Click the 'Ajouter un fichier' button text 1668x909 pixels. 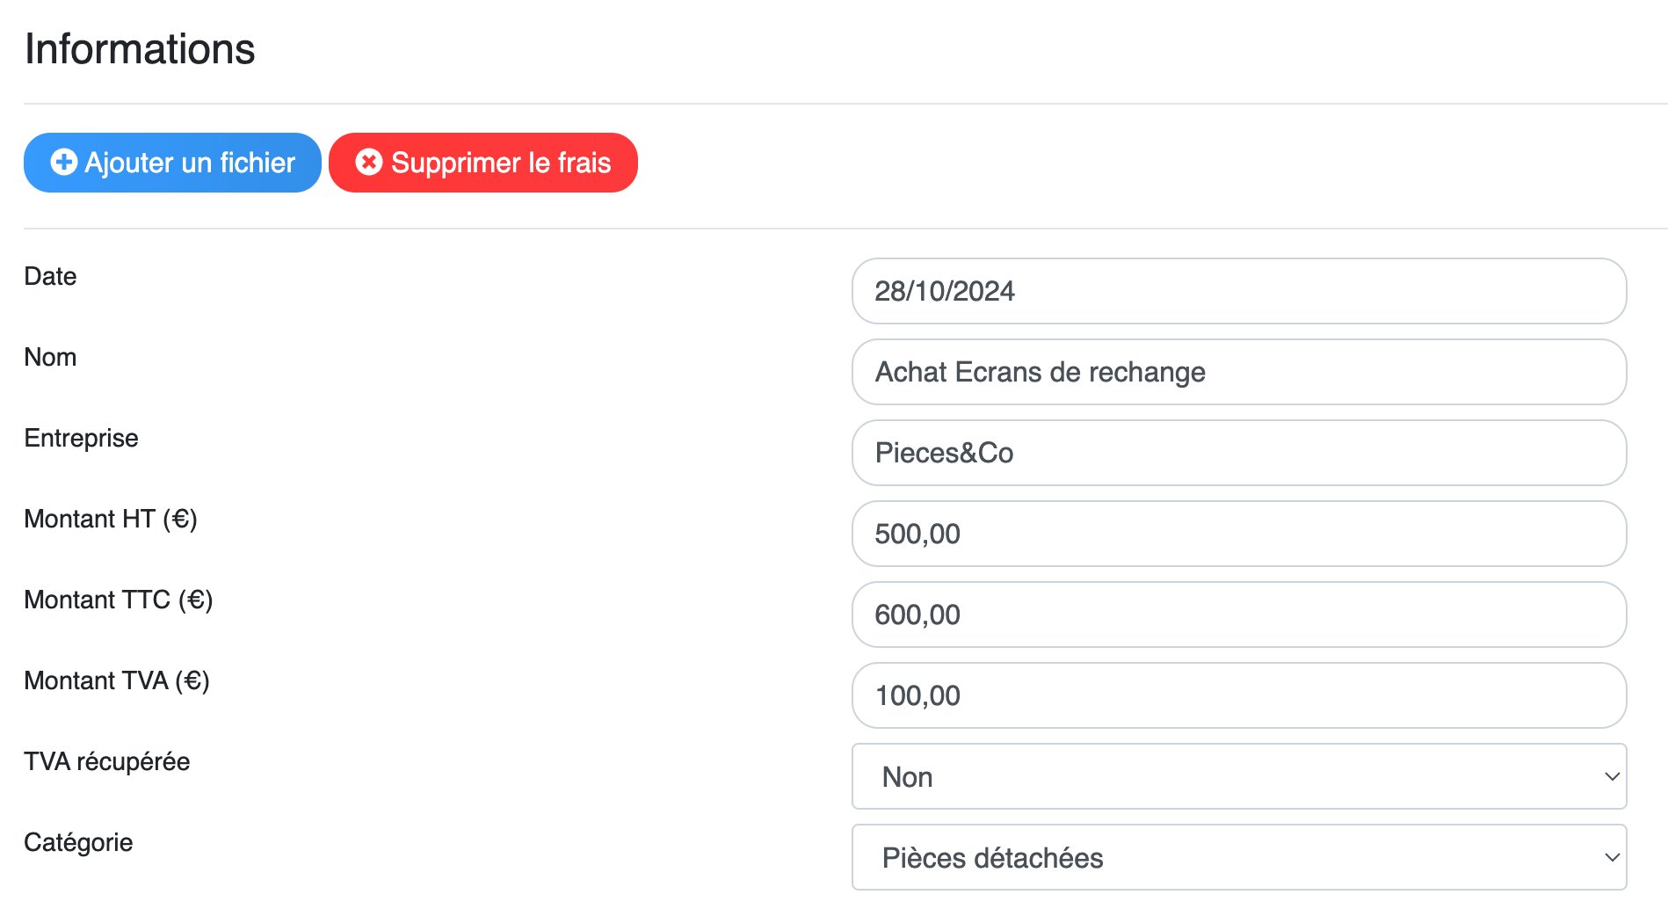pyautogui.click(x=190, y=163)
